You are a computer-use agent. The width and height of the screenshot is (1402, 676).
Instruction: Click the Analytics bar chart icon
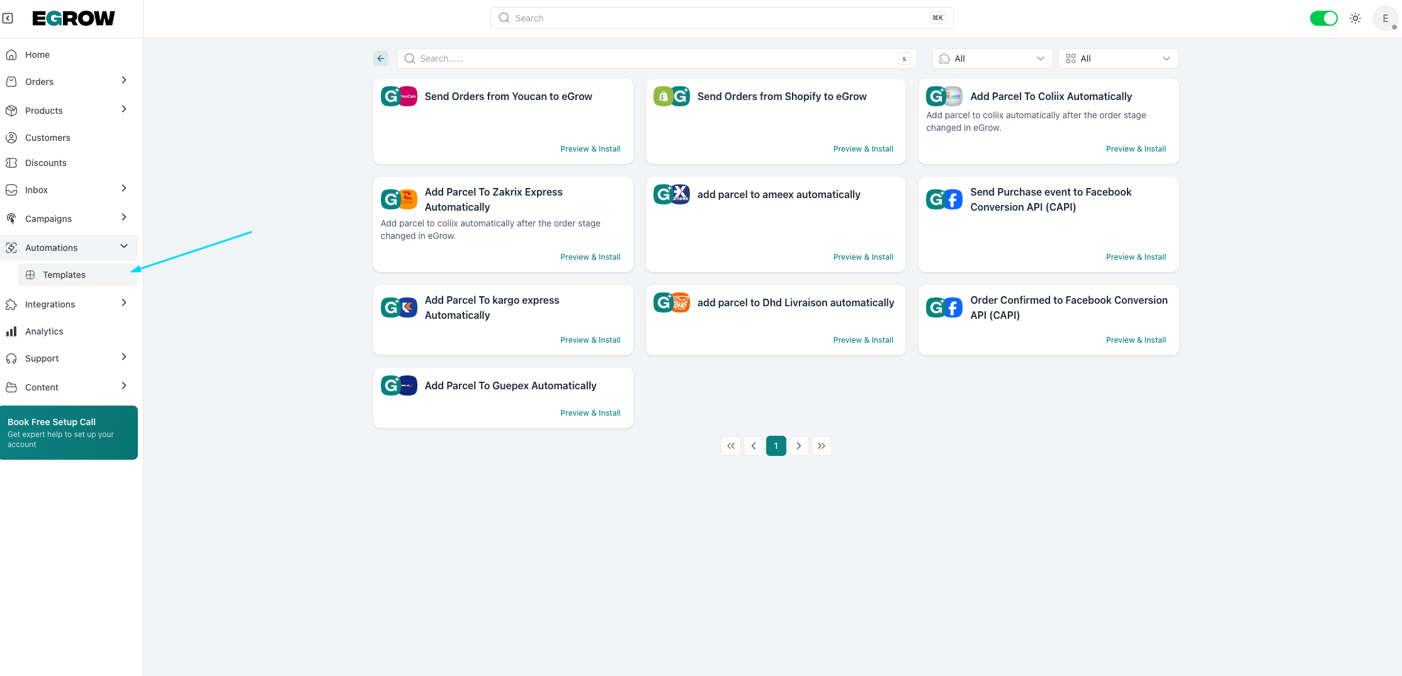click(11, 331)
